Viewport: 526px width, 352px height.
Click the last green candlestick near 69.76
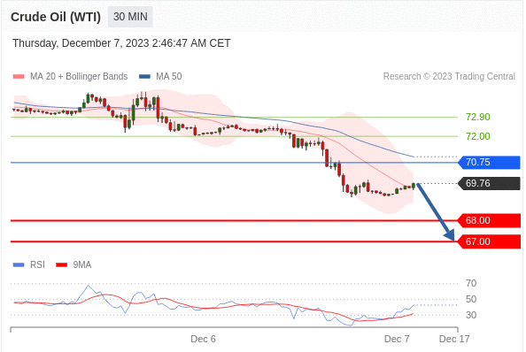pyautogui.click(x=414, y=185)
